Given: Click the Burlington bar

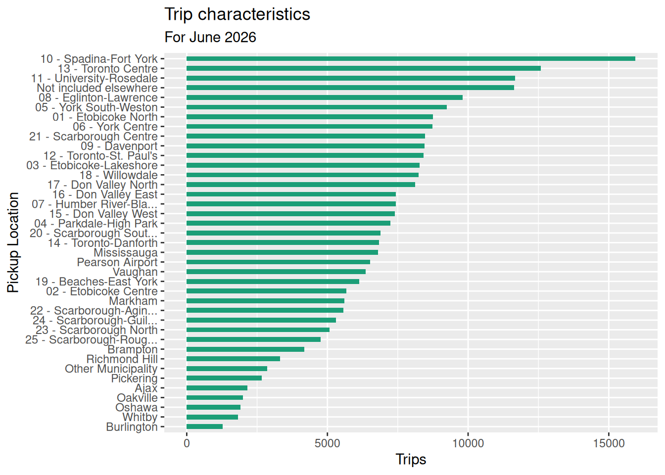Looking at the screenshot, I should (204, 427).
